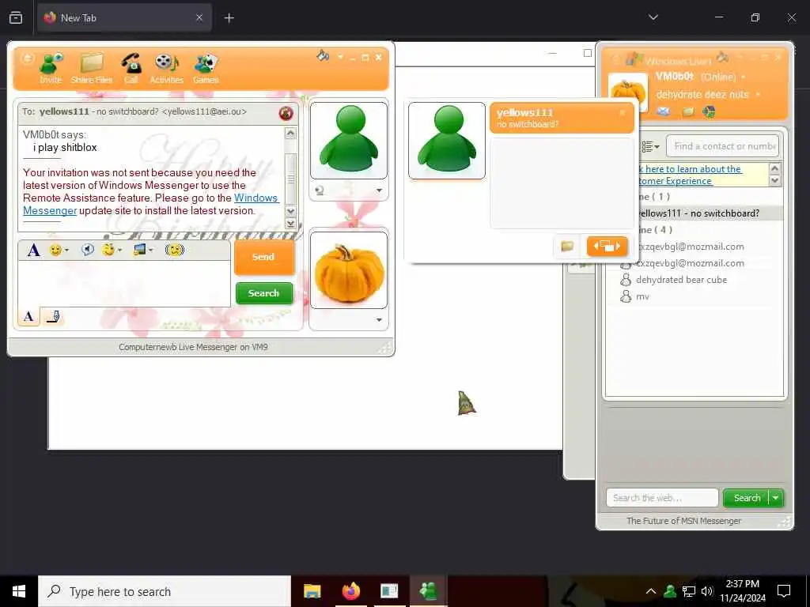Click into the message typing box

(x=124, y=284)
